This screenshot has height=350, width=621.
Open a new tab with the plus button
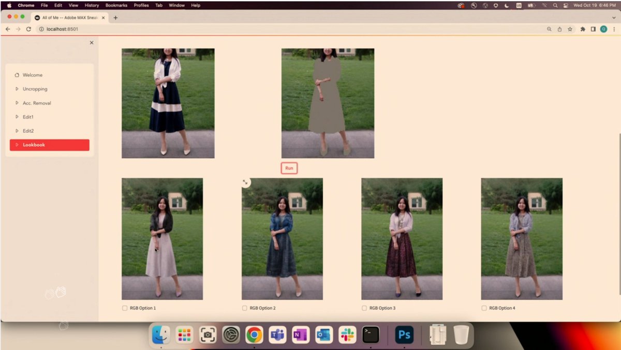(115, 18)
